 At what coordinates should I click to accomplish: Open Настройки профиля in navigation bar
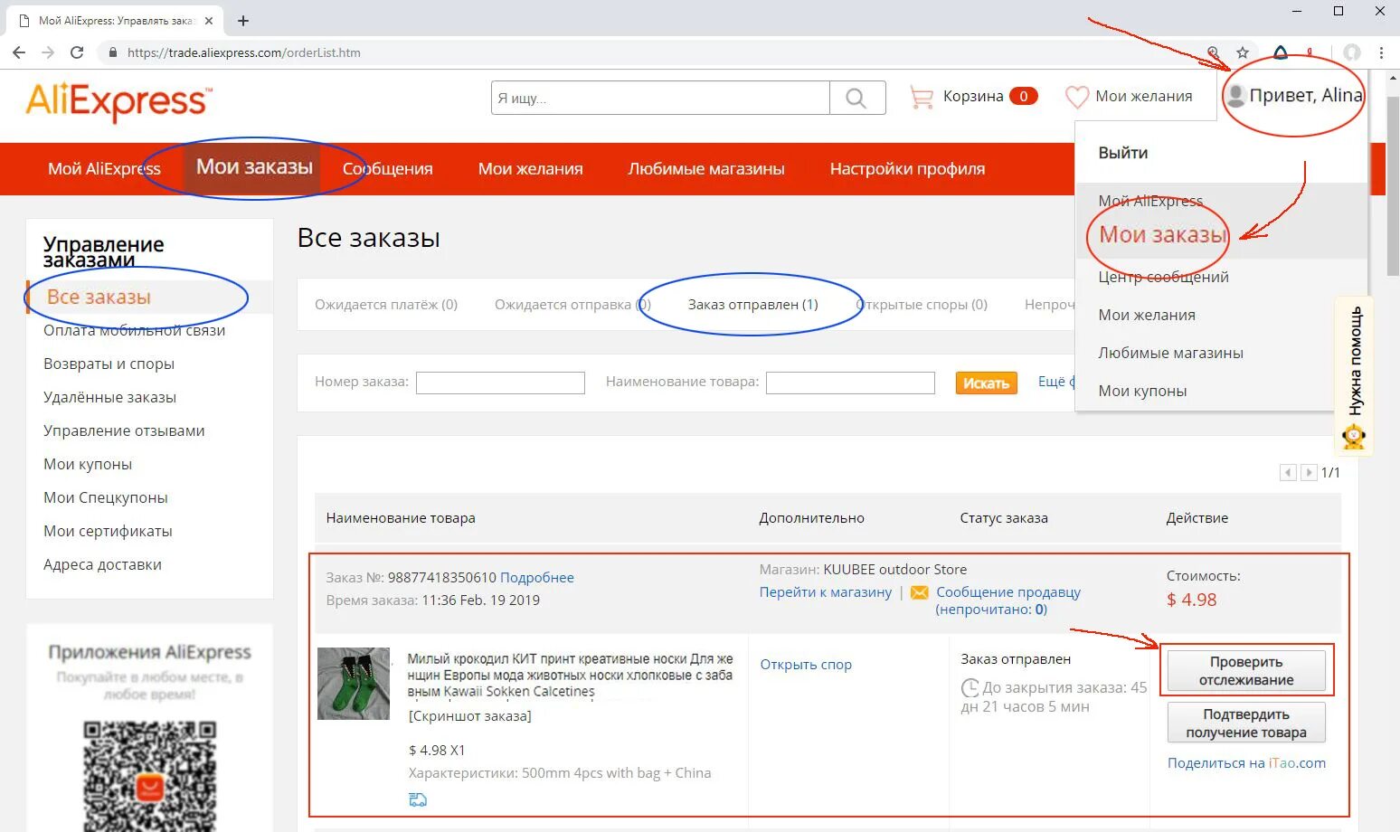coord(907,168)
